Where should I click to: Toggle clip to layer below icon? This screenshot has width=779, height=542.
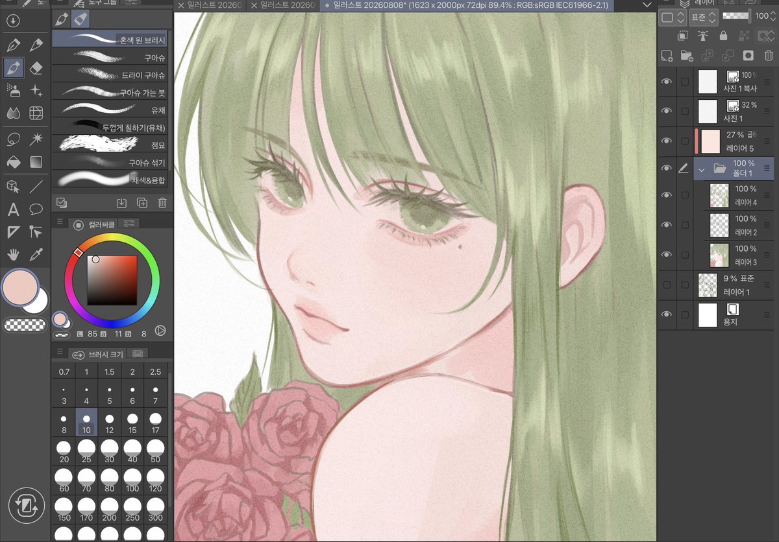coord(682,36)
